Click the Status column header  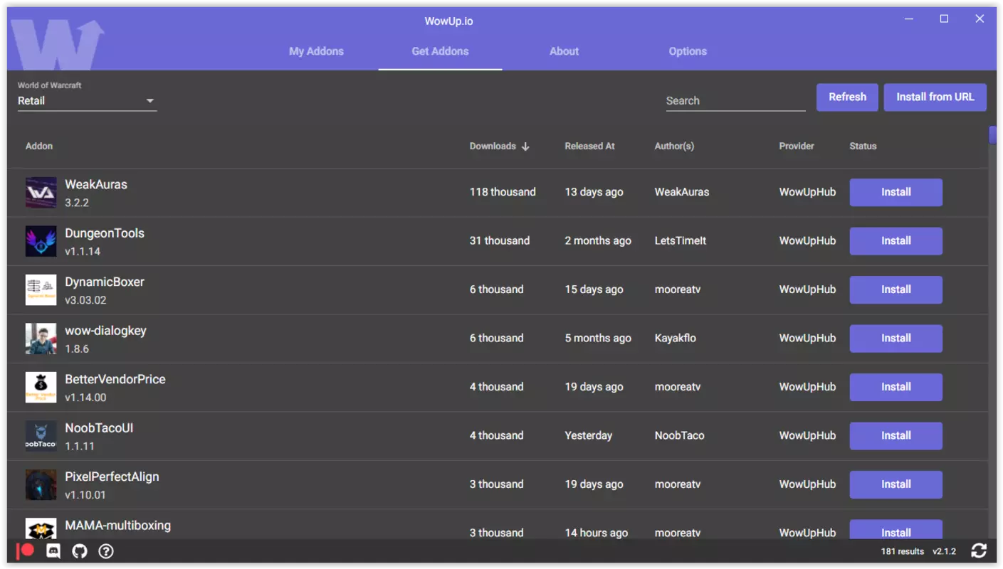863,147
